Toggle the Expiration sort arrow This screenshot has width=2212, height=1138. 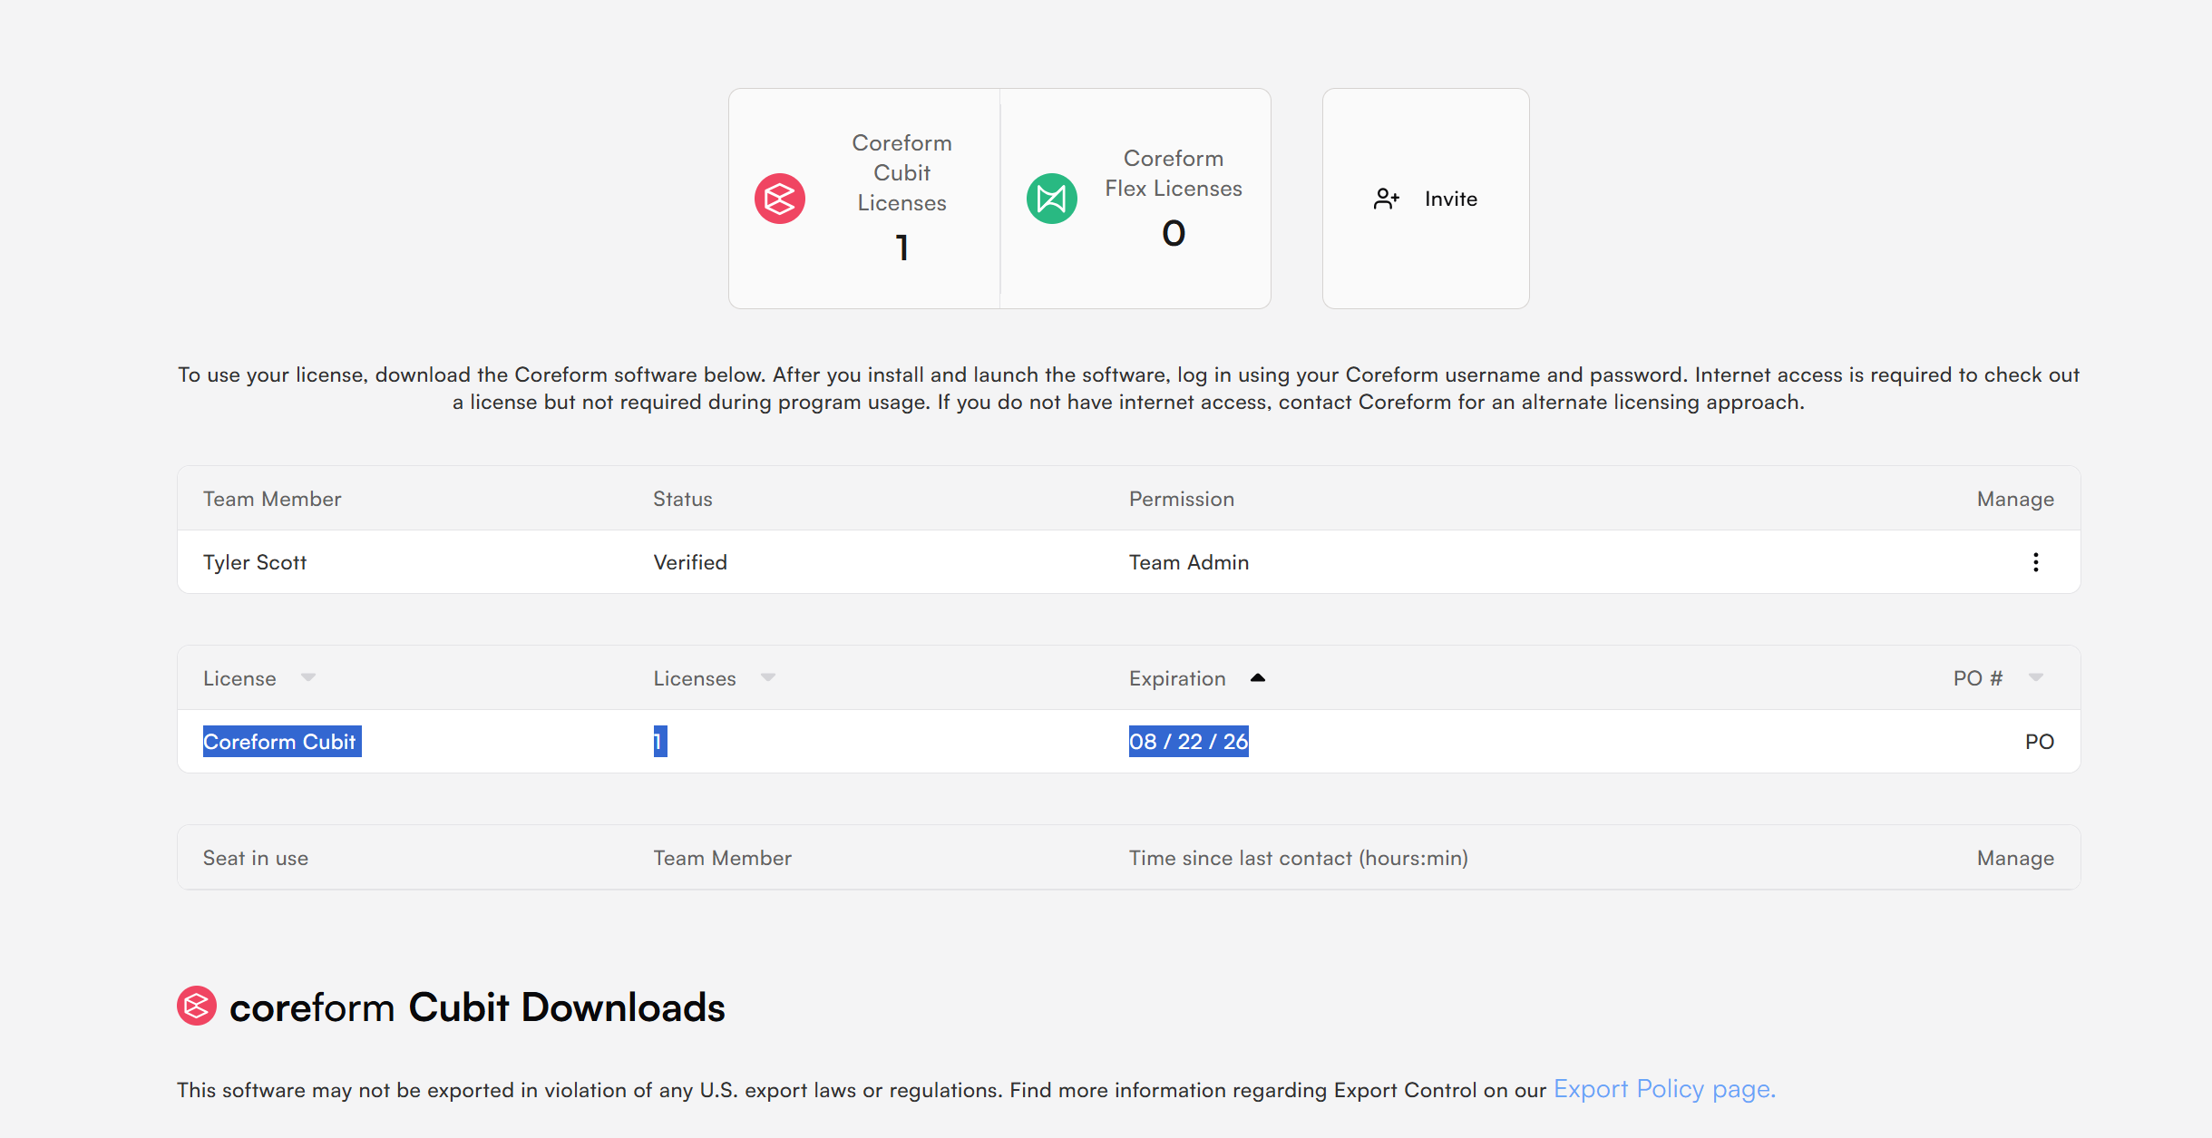pos(1258,677)
